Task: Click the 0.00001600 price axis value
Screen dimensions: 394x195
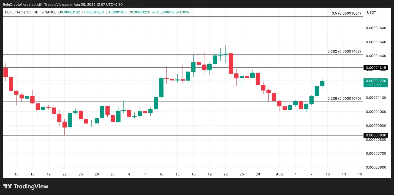Action: (x=376, y=28)
